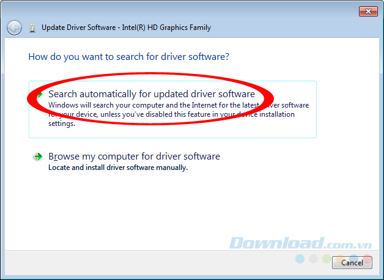
Task: Close the Update Driver Software dialog
Action: pyautogui.click(x=368, y=11)
